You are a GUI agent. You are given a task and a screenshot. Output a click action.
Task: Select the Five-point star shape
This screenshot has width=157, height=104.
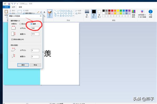point(61,16)
